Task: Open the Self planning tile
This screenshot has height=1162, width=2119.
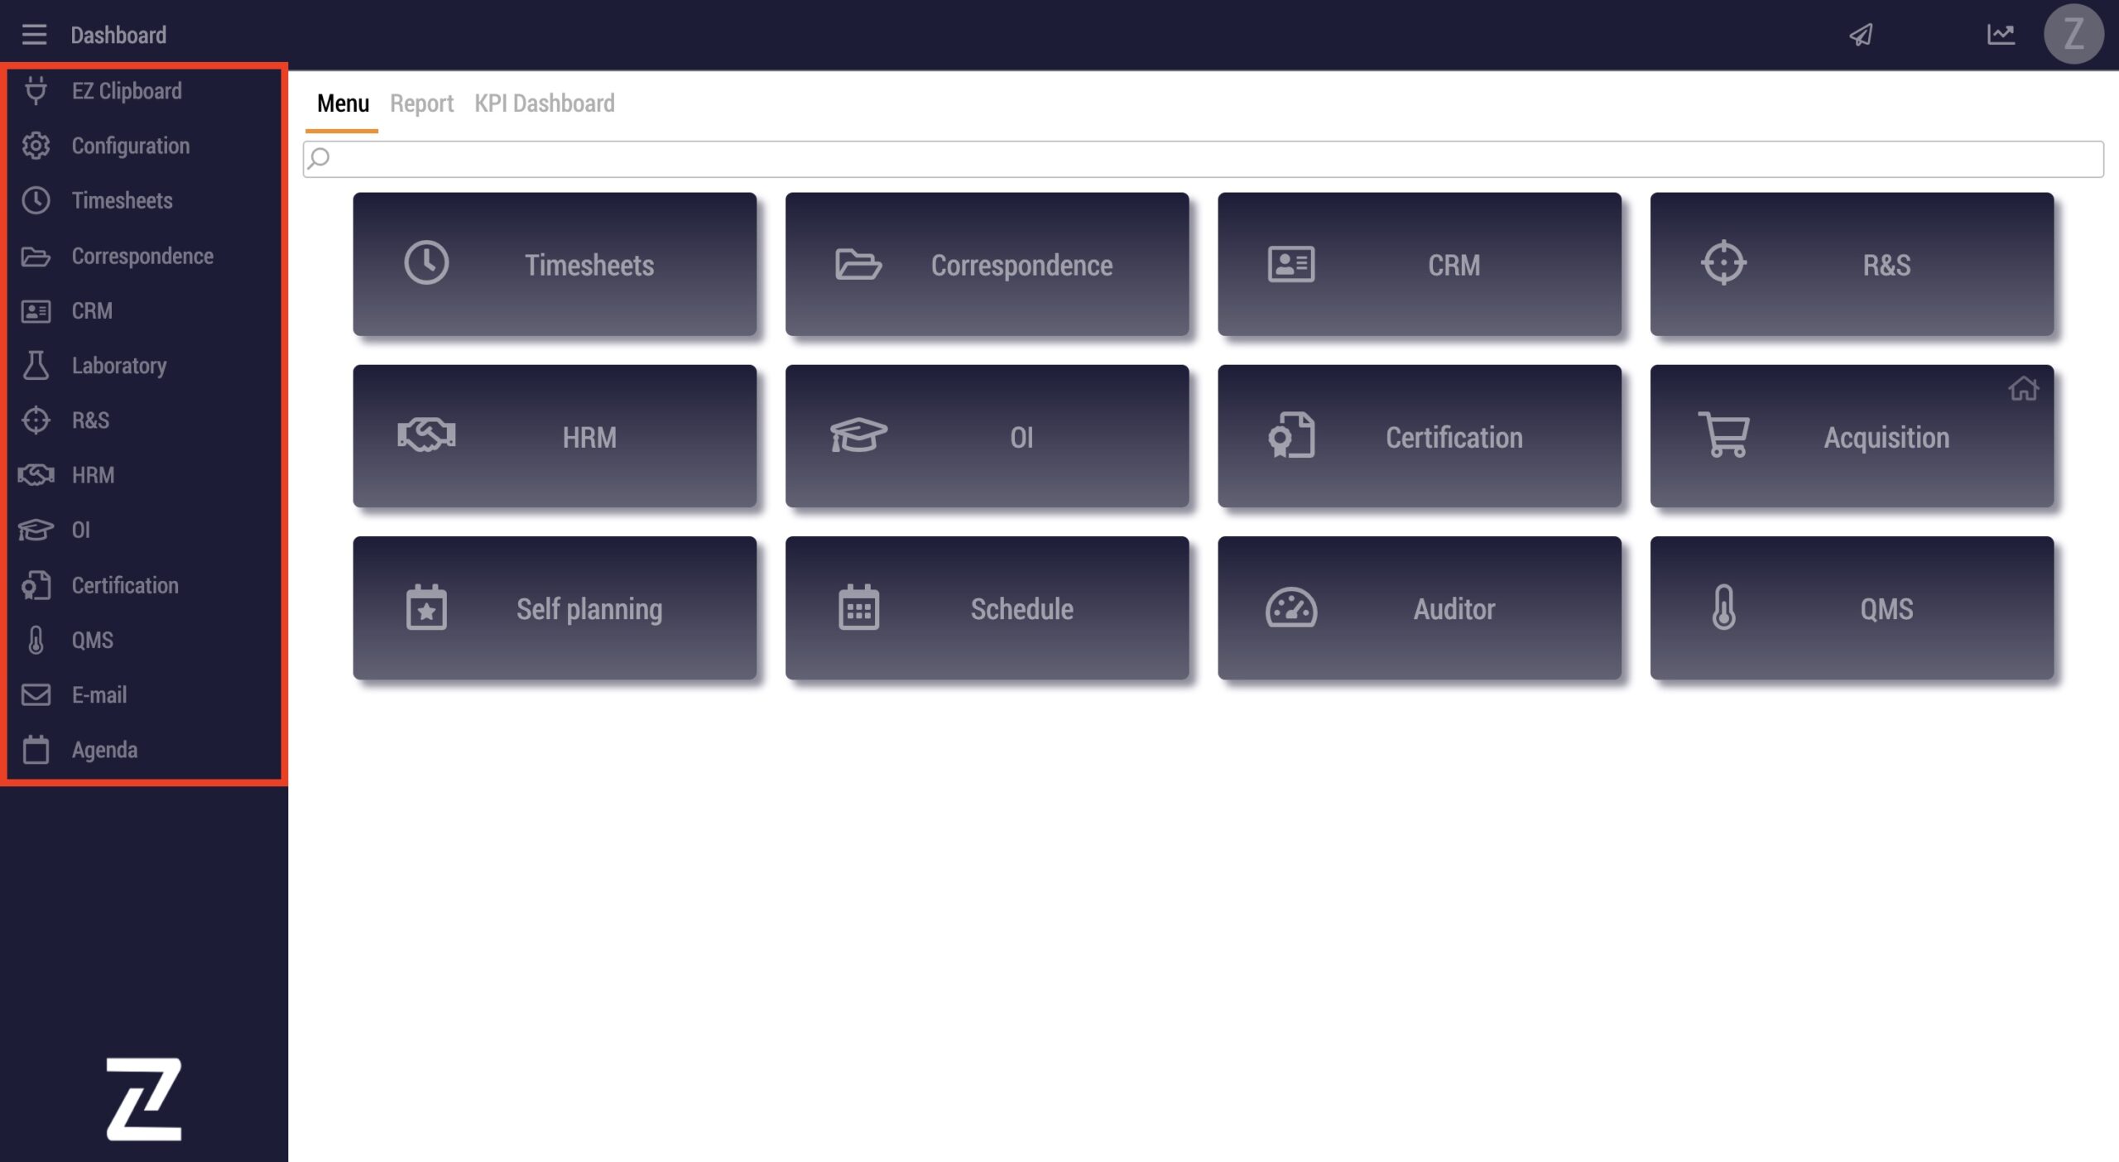Action: (x=555, y=608)
